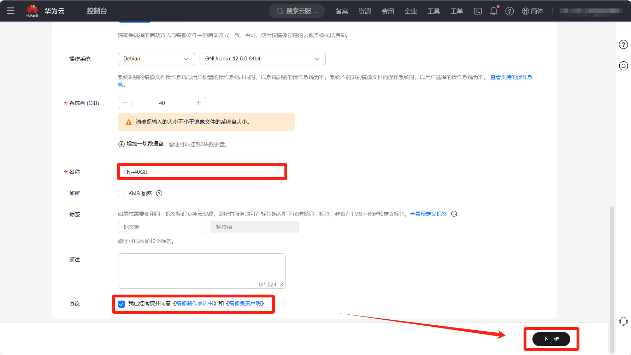Open the 费用 menu in top bar
This screenshot has height=355, width=631.
click(x=388, y=11)
